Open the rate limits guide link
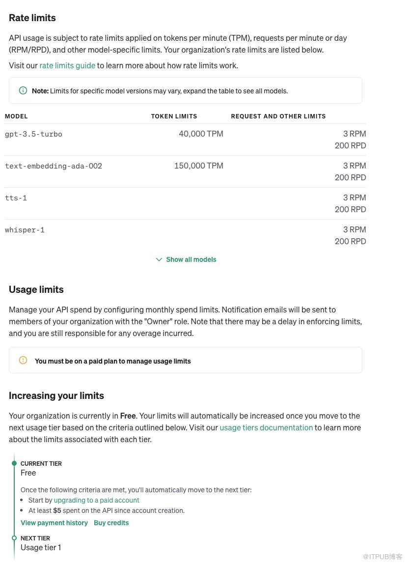Screen dimensions: 407x564 point(67,65)
